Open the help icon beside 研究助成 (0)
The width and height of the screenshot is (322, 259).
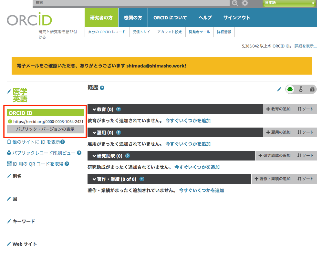tap(128, 156)
